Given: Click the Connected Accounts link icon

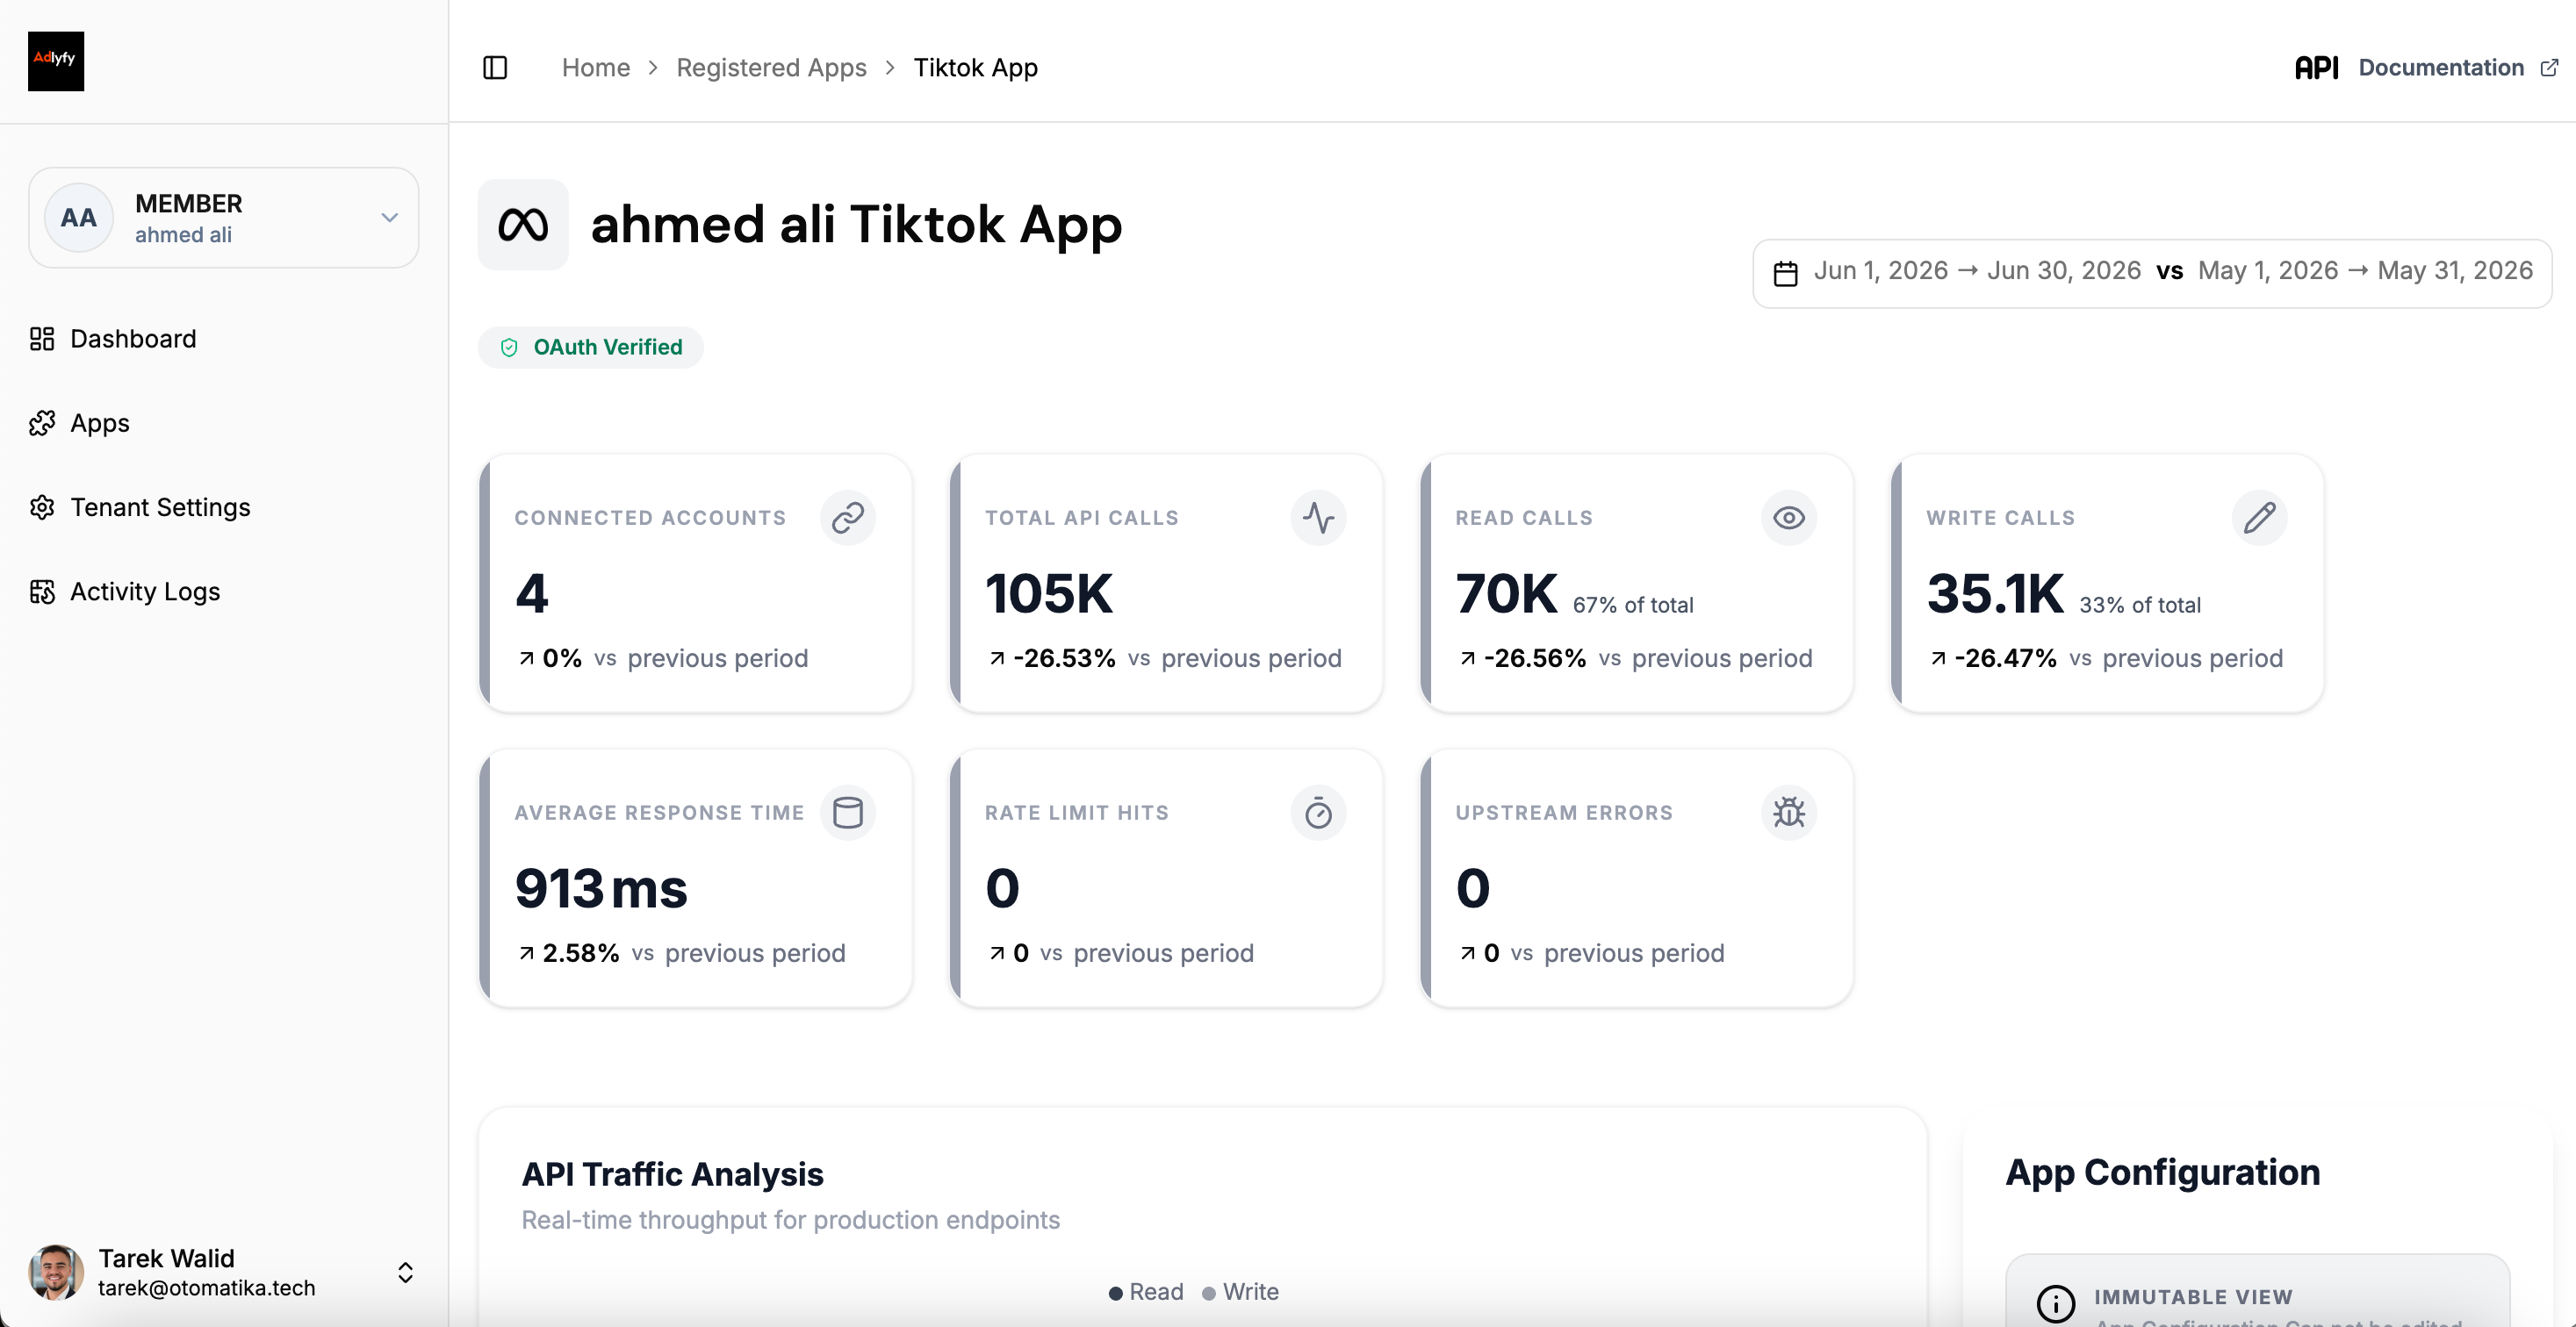Looking at the screenshot, I should pos(848,518).
